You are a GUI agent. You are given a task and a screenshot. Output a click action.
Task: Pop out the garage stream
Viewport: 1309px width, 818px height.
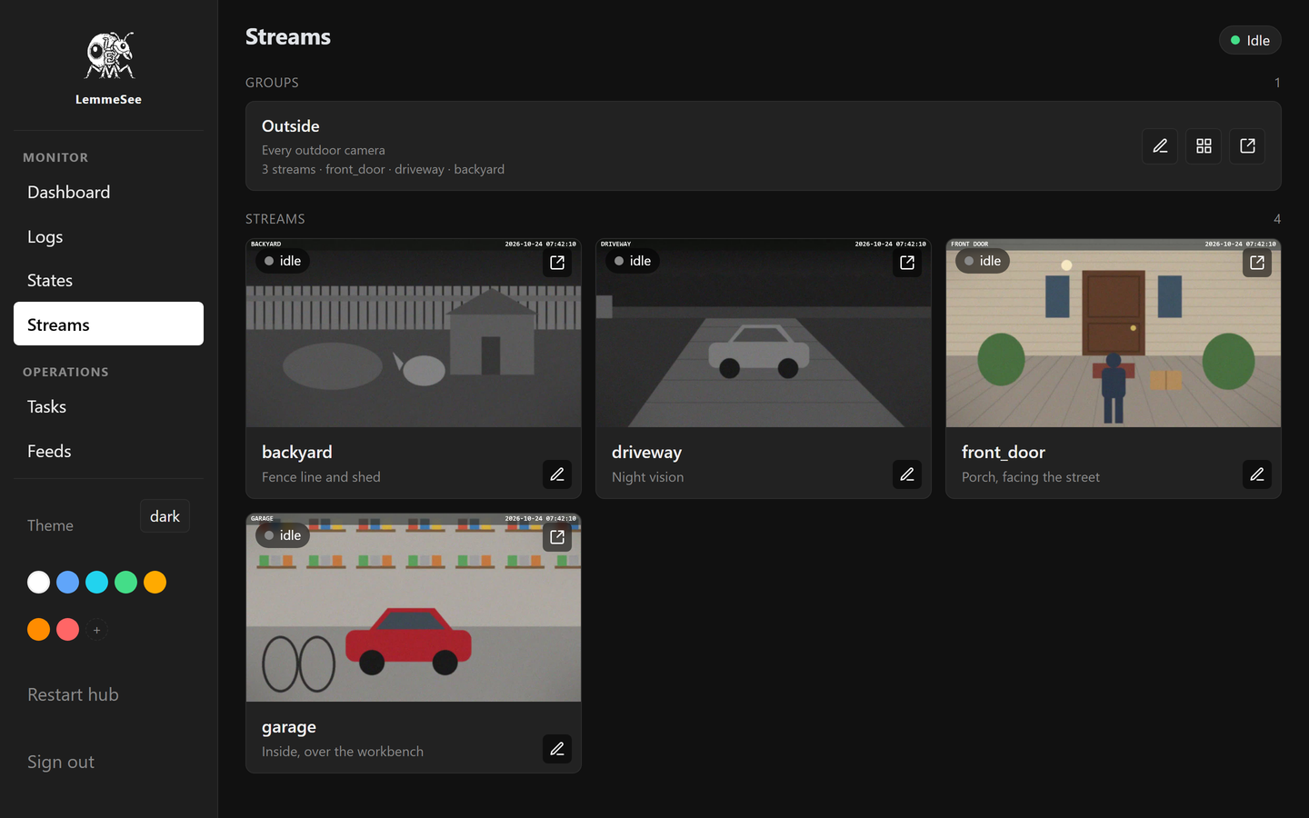point(557,537)
